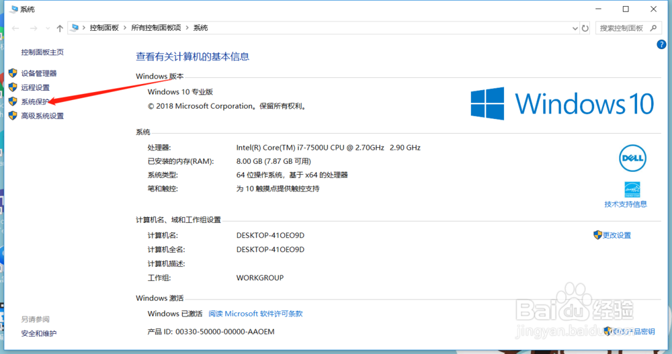
Task: Go to Control Panel Home (控制面板主页)
Action: pyautogui.click(x=42, y=52)
